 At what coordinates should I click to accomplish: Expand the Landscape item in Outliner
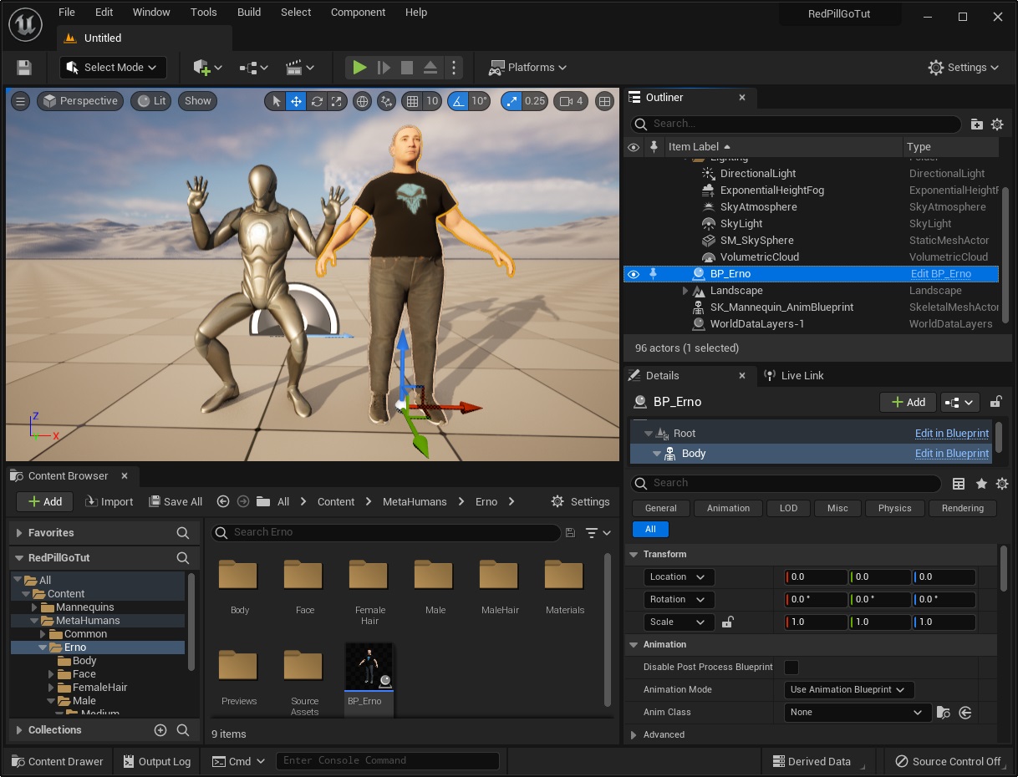[x=685, y=291]
